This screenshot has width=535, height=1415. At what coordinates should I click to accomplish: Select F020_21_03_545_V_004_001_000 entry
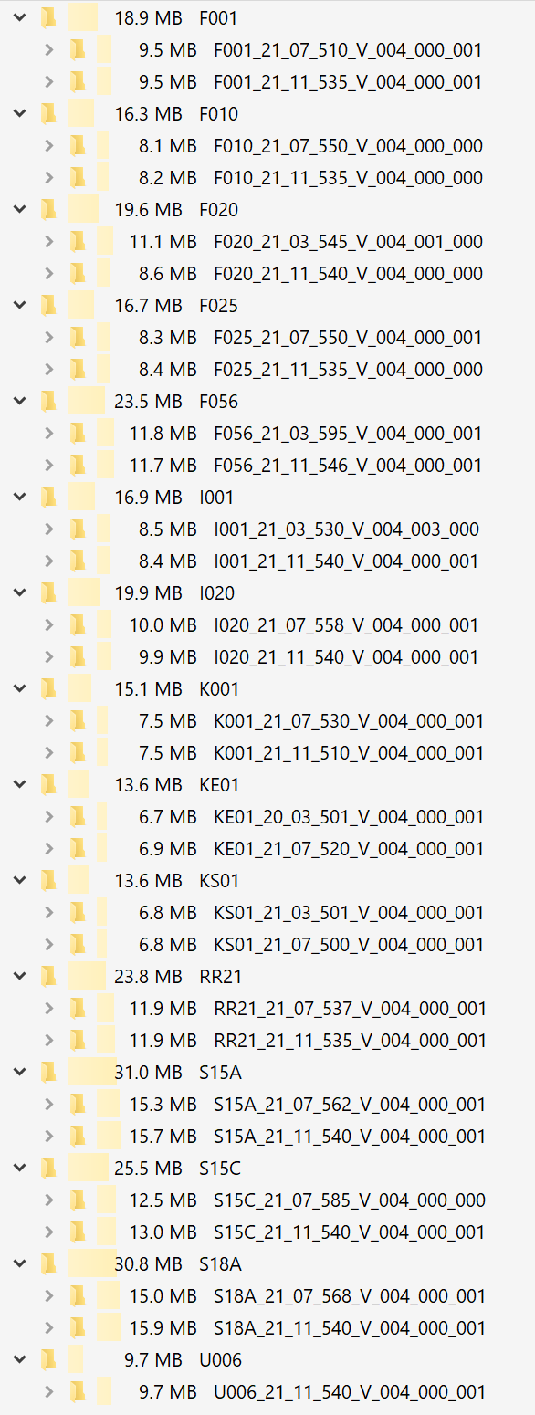pyautogui.click(x=348, y=242)
